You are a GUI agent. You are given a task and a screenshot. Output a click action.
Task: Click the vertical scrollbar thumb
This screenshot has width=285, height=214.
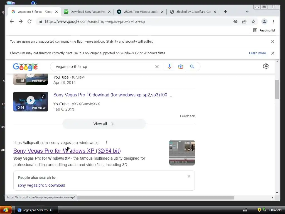tap(277, 89)
